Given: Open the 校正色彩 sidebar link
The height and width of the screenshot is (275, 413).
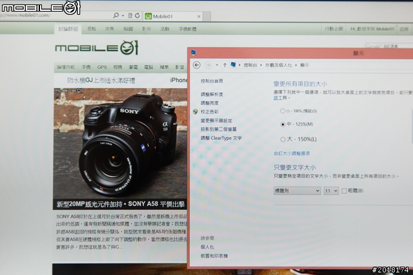Looking at the screenshot, I should pos(209,111).
